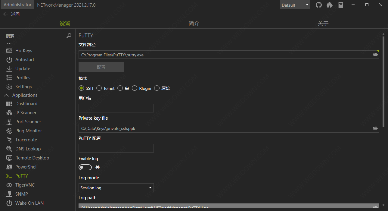Click the Ping Monitor radar icon
The width and height of the screenshot is (388, 211).
point(9,131)
